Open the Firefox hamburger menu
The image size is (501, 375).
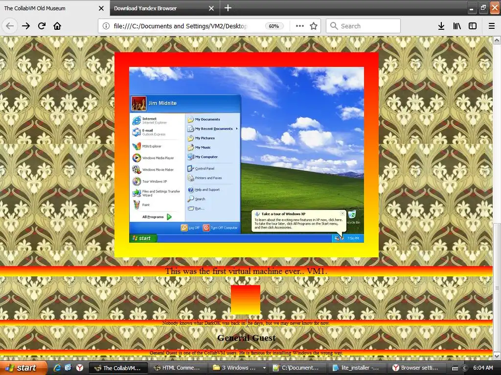tap(492, 26)
